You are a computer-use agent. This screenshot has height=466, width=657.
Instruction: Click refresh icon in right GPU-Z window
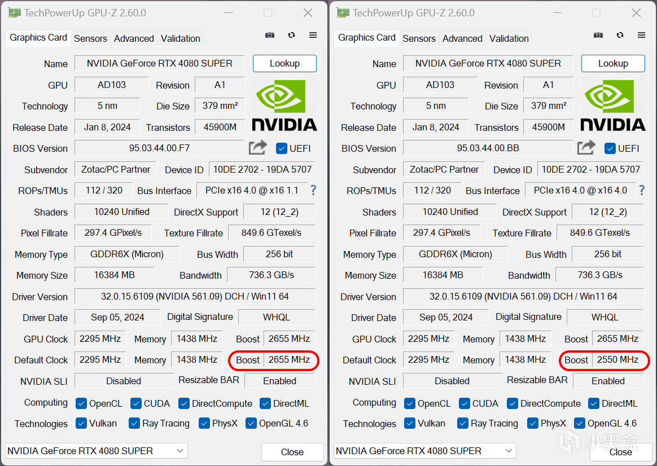pyautogui.click(x=620, y=35)
